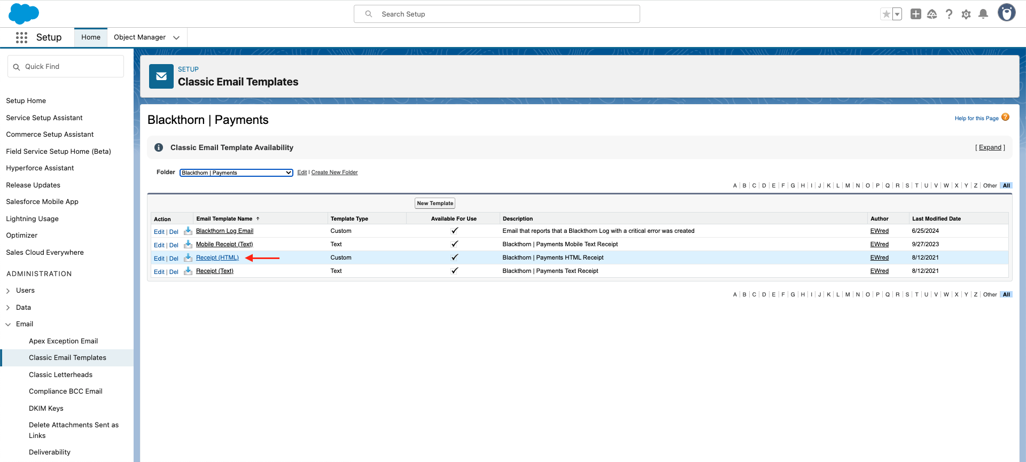This screenshot has height=462, width=1026.
Task: Open the favorites list dropdown arrow
Action: coord(898,14)
